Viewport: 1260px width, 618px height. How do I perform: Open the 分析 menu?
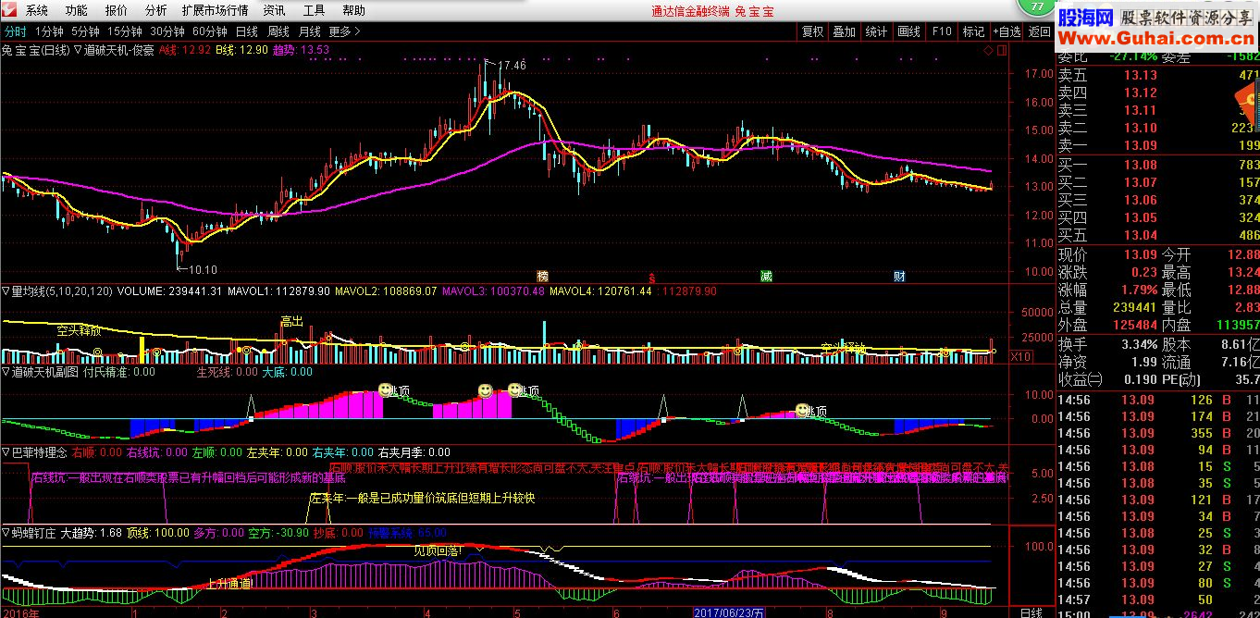(156, 10)
